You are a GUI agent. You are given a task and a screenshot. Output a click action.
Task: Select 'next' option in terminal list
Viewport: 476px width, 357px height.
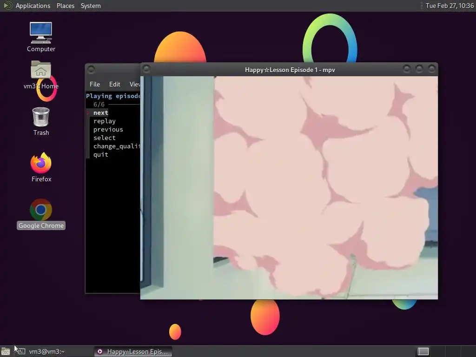pyautogui.click(x=100, y=112)
